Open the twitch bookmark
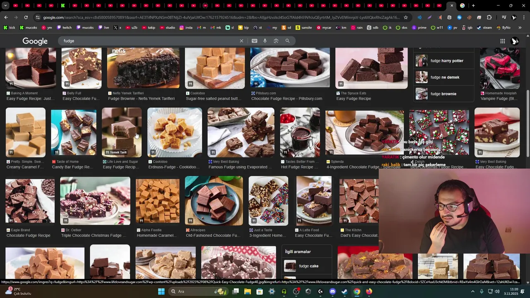Screen dimensions: 530x298 64,28
